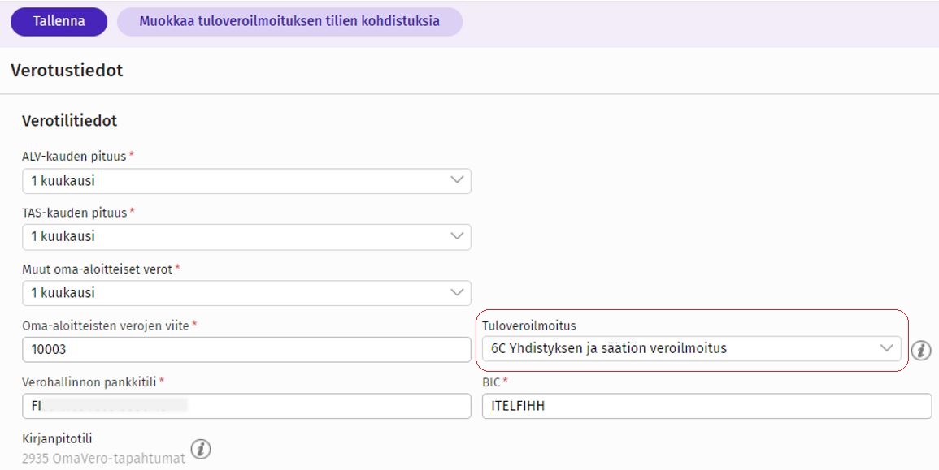939x470 pixels.
Task: Click the TAS-kauden pituus label
Action: pos(74,213)
